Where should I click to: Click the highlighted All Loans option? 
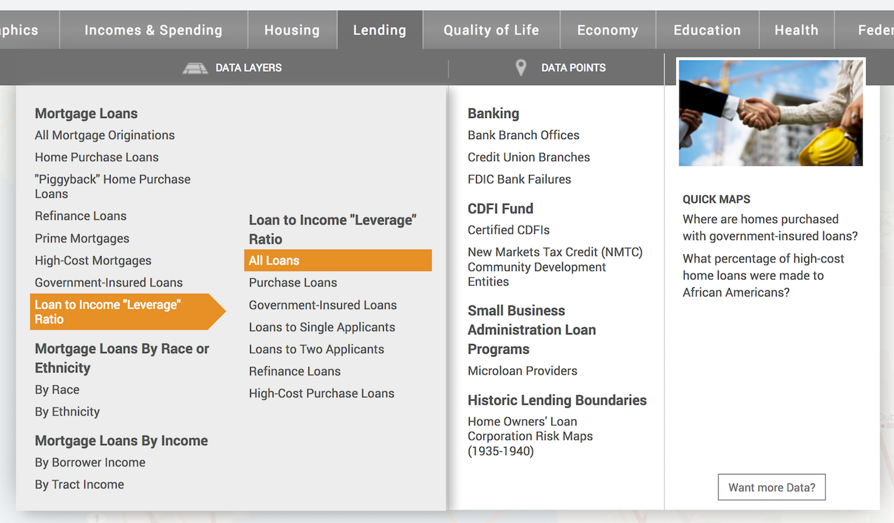tap(274, 260)
